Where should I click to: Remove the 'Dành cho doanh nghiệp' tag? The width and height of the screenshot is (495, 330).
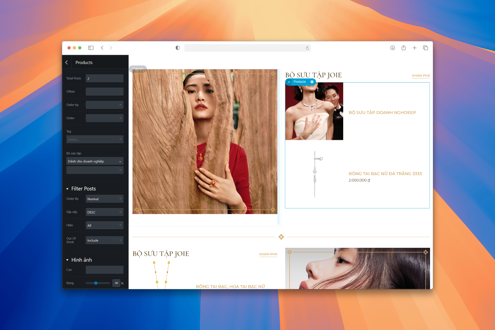point(120,162)
